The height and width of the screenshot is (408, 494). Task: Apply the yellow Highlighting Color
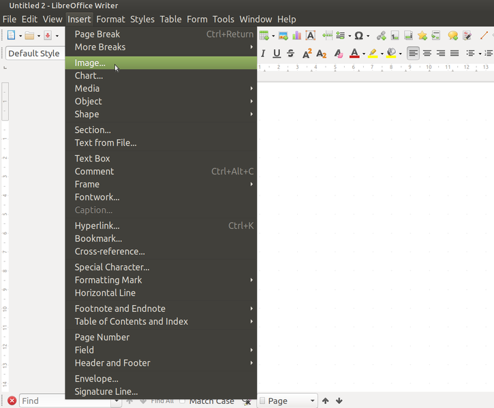373,54
